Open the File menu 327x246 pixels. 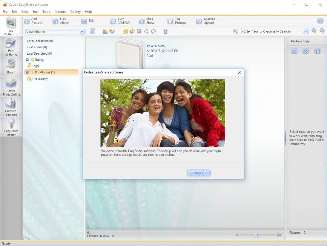coord(5,12)
